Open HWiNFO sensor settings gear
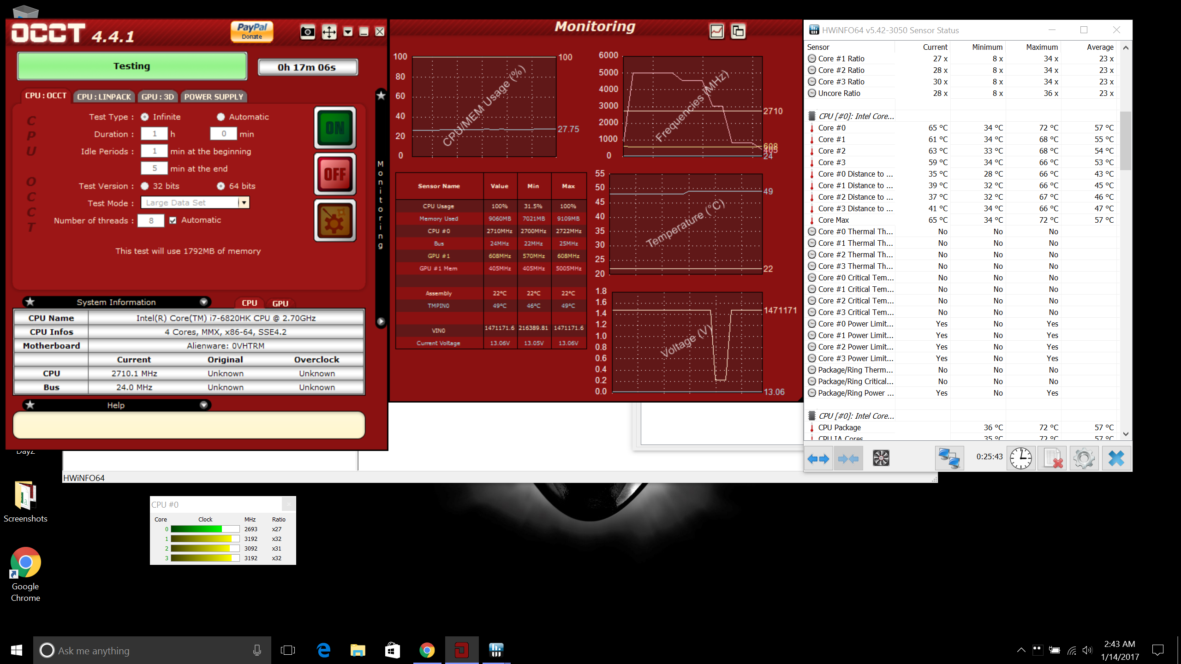Viewport: 1181px width, 664px height. [x=1084, y=458]
